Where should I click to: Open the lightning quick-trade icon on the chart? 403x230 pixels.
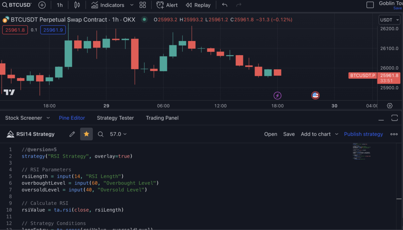[277, 96]
